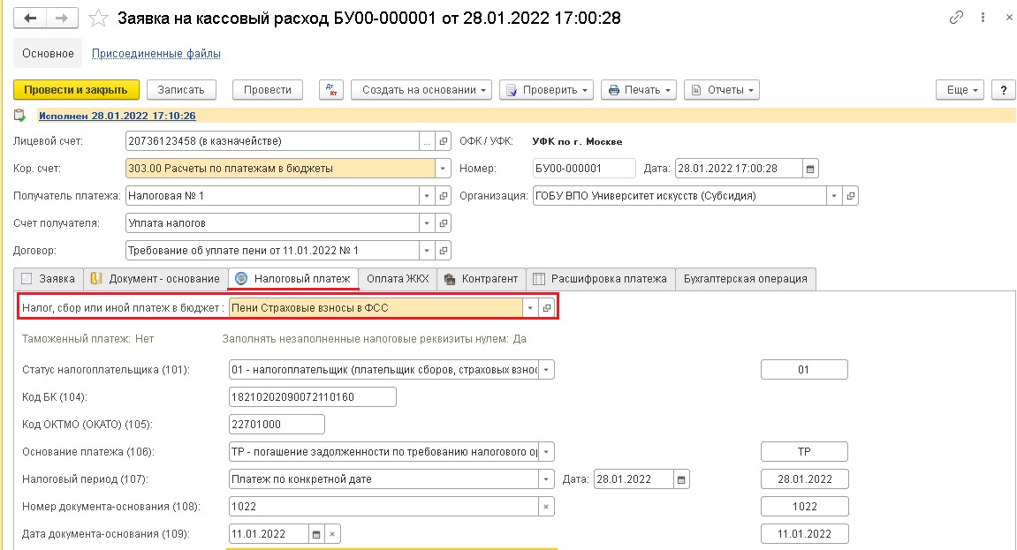
Task: Click Номер field with БУ00-000001
Action: point(584,169)
